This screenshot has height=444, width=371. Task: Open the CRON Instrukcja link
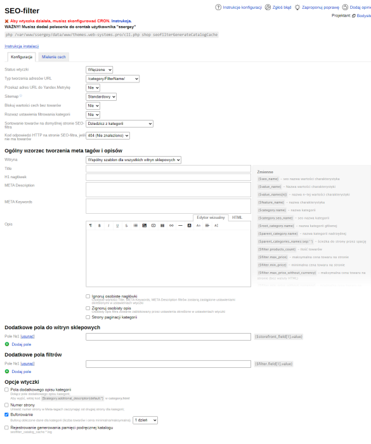pos(121,21)
